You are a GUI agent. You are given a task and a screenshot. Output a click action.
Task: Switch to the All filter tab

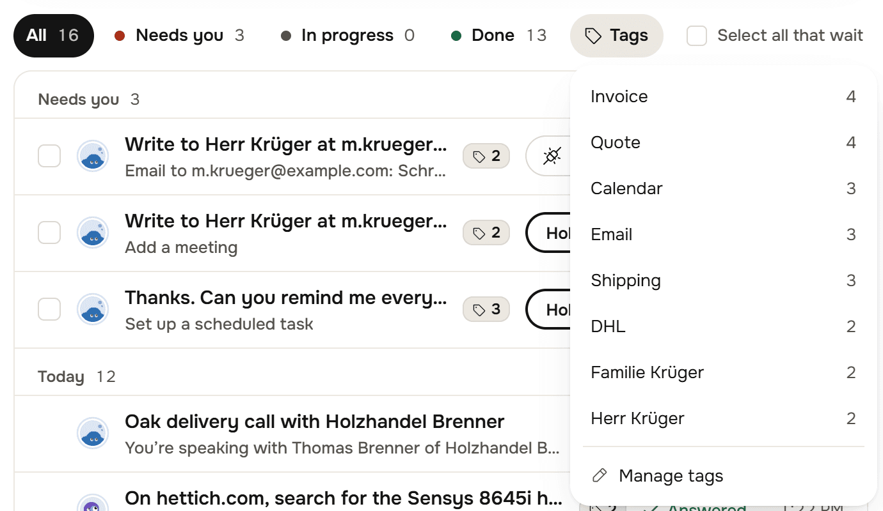coord(54,36)
